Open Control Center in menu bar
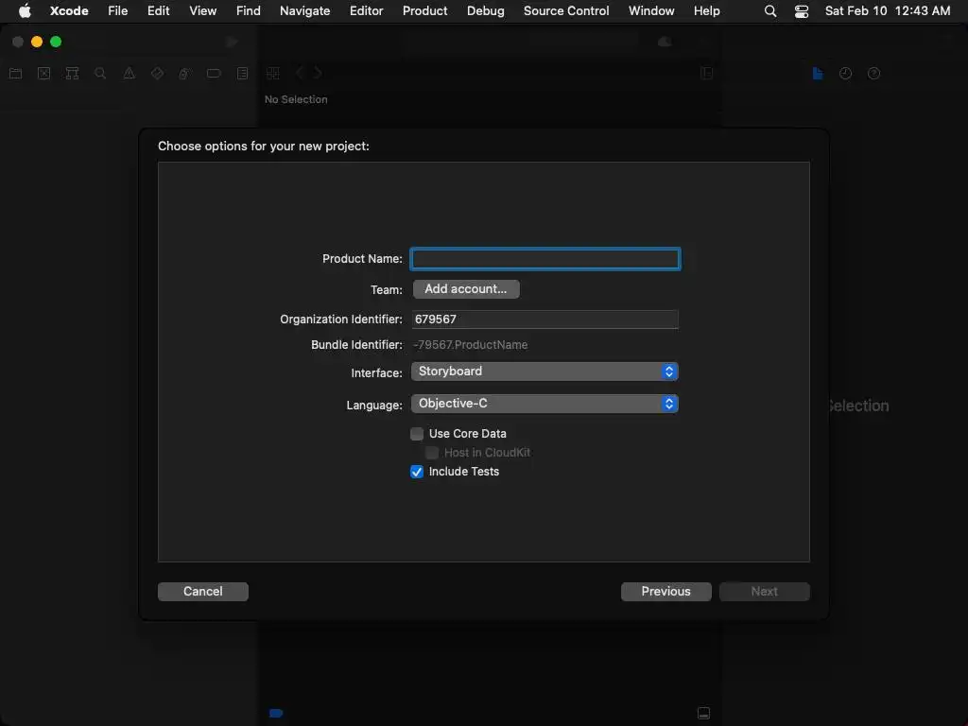The width and height of the screenshot is (968, 726). click(x=802, y=11)
